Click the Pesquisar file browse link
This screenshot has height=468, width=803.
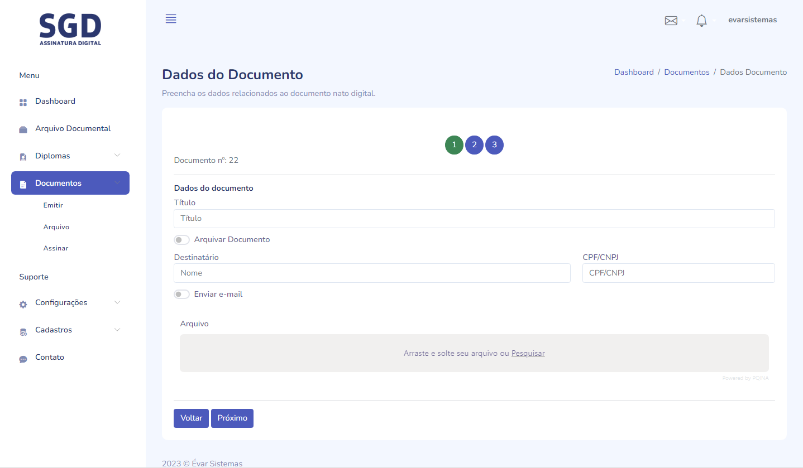pyautogui.click(x=528, y=353)
